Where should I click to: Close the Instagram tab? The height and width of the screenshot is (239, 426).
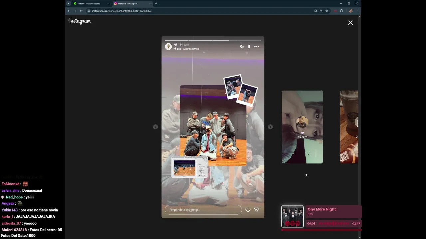coord(150,4)
